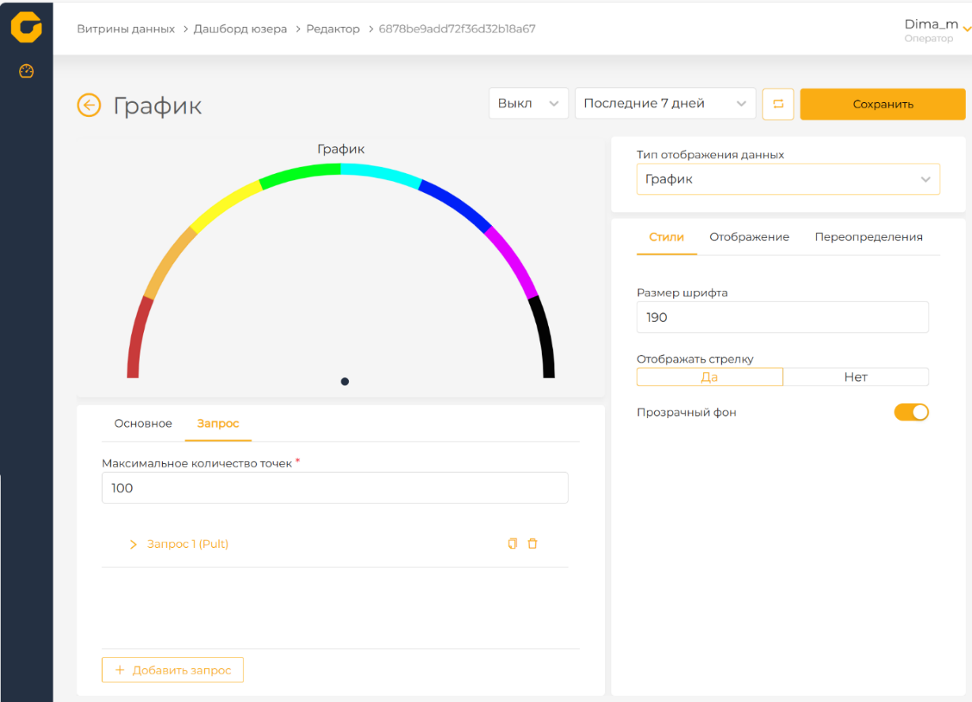Click the Dima_m username text
This screenshot has width=972, height=702.
click(931, 25)
